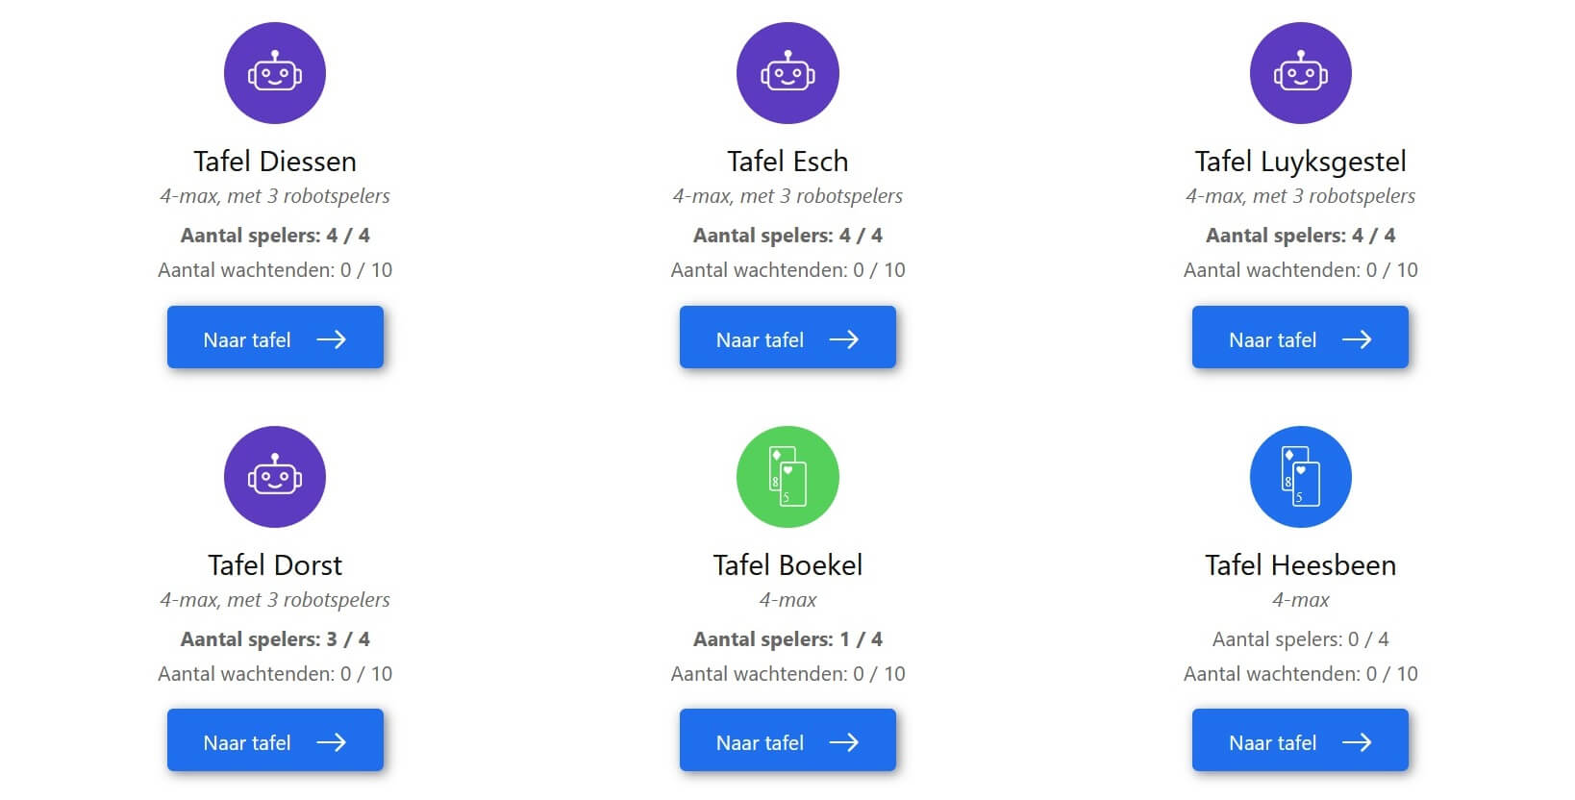The height and width of the screenshot is (800, 1575).
Task: Click the Tafel Boekel title
Action: coord(787,565)
